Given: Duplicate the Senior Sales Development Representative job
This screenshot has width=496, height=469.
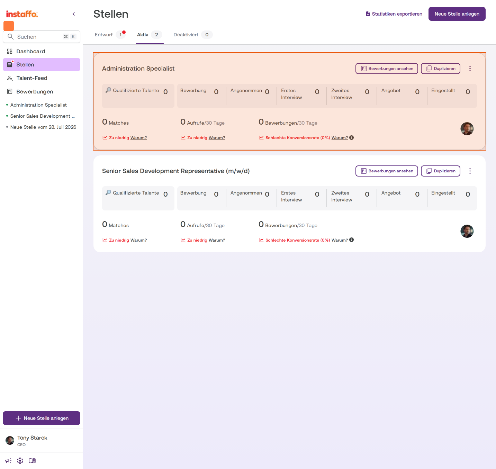Looking at the screenshot, I should 441,171.
